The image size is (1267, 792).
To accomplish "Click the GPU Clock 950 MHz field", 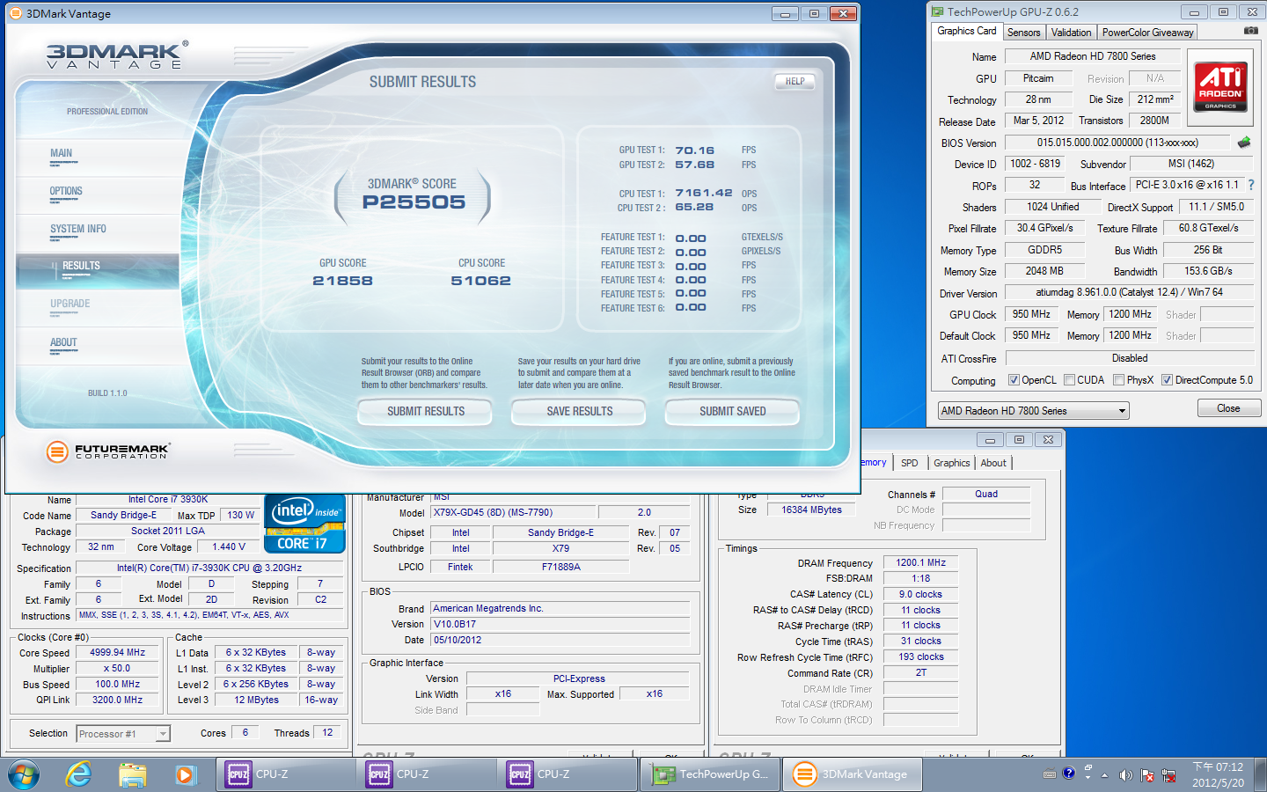I will click(1031, 314).
